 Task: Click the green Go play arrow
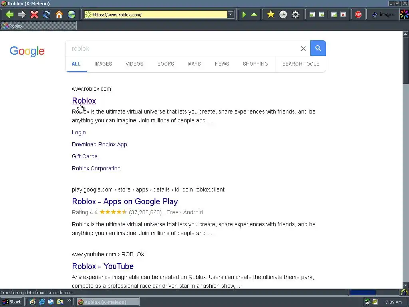pyautogui.click(x=244, y=14)
